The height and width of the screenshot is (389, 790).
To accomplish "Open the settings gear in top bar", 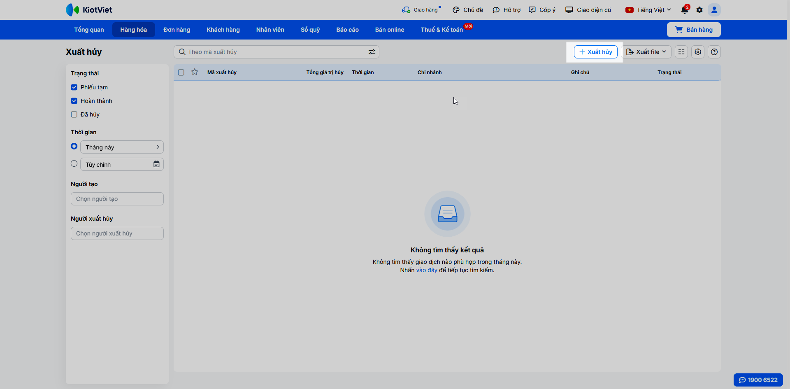I will pos(699,10).
